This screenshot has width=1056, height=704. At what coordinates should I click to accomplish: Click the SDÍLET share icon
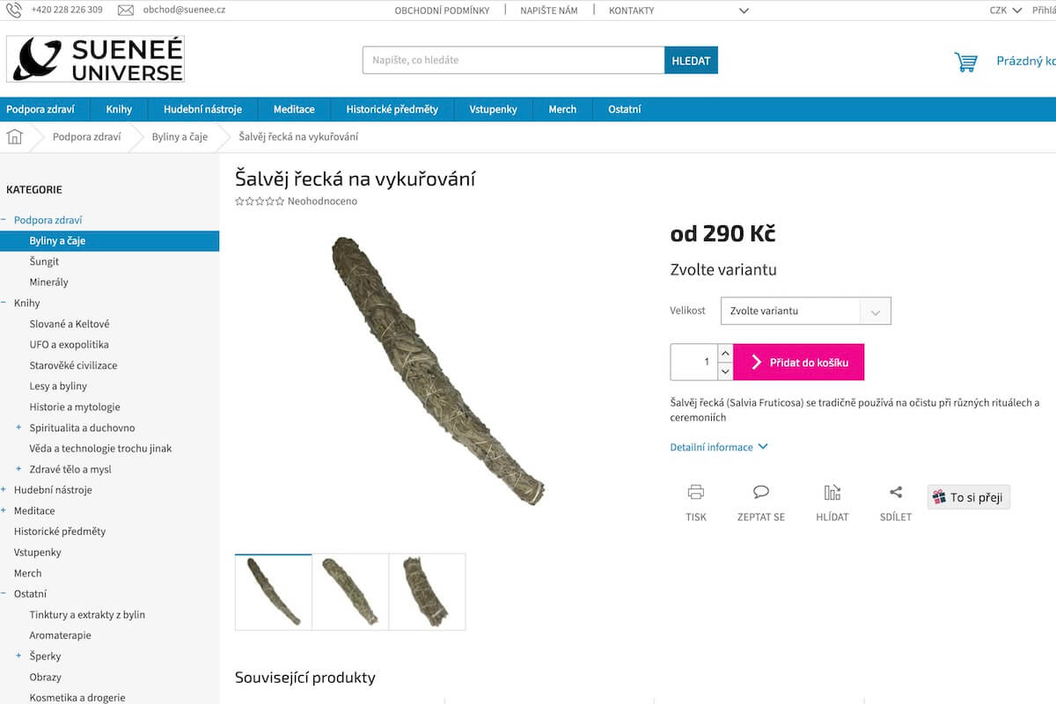click(x=896, y=492)
